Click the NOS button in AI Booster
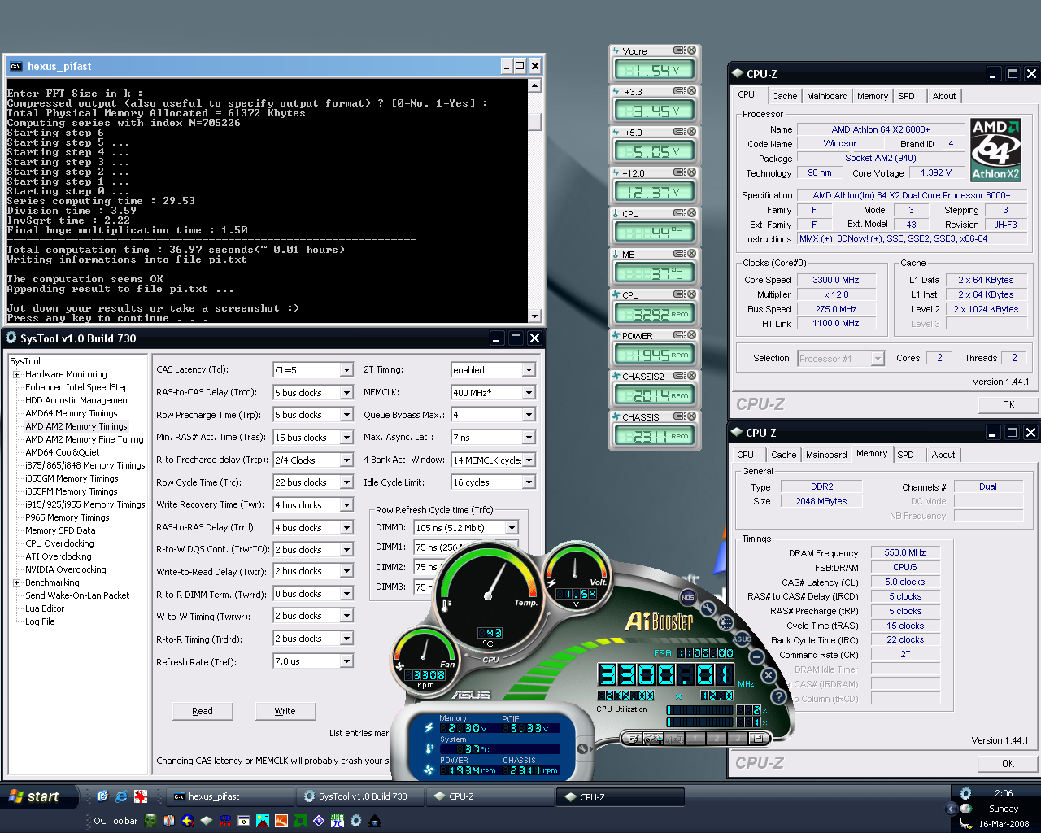This screenshot has height=833, width=1041. (x=688, y=597)
